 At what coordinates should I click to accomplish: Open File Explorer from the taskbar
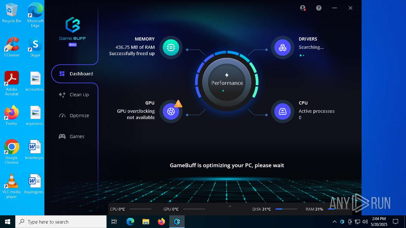click(146, 222)
